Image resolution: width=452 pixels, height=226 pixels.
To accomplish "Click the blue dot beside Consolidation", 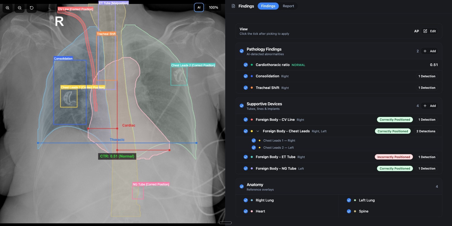I will coord(252,76).
